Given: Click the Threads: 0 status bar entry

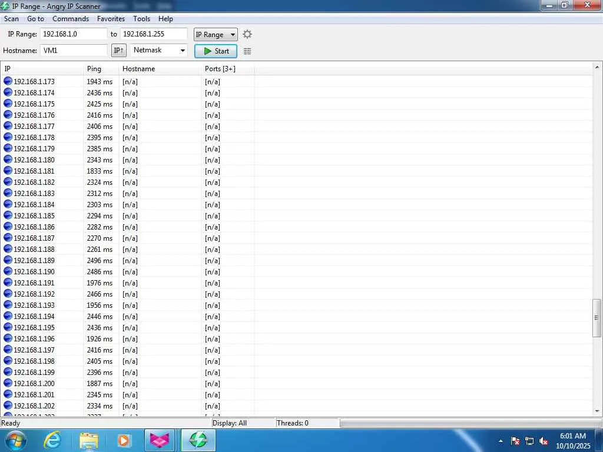Looking at the screenshot, I should [x=293, y=423].
